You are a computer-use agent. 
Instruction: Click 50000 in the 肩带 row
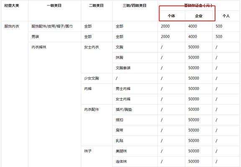194,130
